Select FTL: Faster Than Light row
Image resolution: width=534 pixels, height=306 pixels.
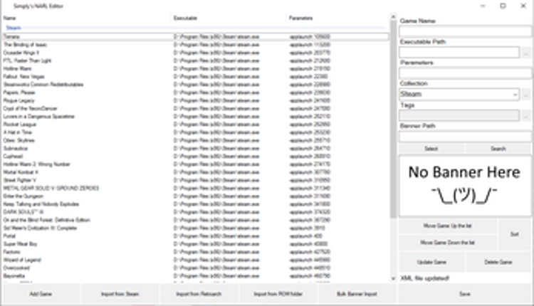coord(195,60)
